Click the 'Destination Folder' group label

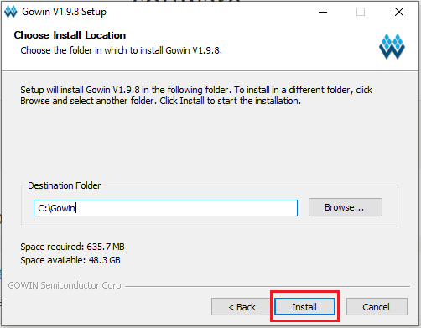(x=65, y=185)
